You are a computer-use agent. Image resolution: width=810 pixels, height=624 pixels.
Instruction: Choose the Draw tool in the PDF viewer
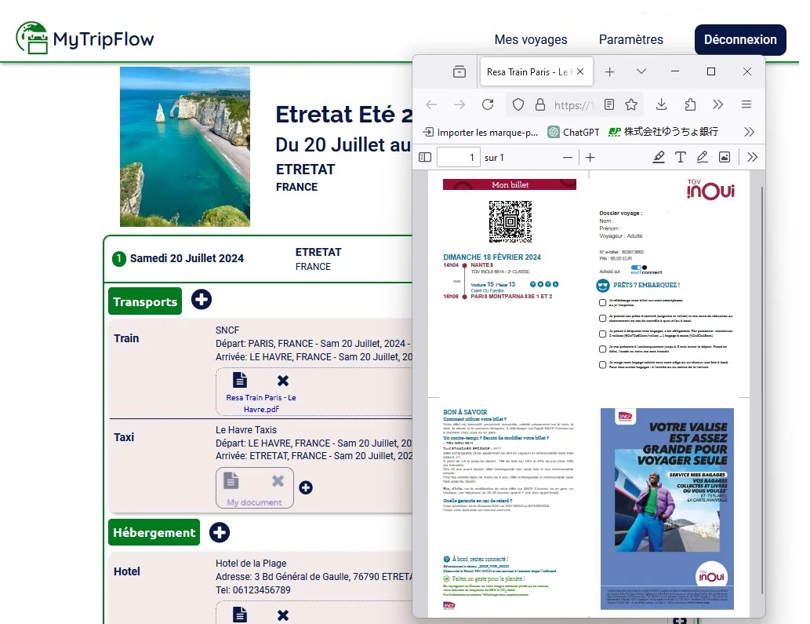pyautogui.click(x=703, y=157)
